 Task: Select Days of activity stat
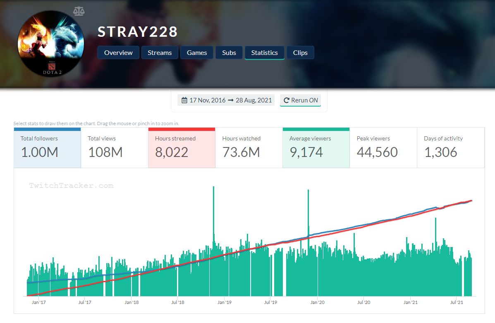pyautogui.click(x=450, y=147)
